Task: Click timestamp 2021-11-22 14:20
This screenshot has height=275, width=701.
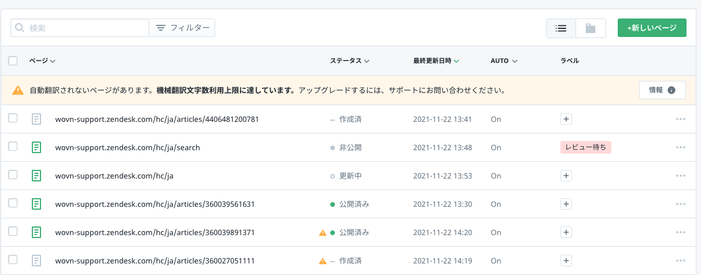Action: point(442,232)
